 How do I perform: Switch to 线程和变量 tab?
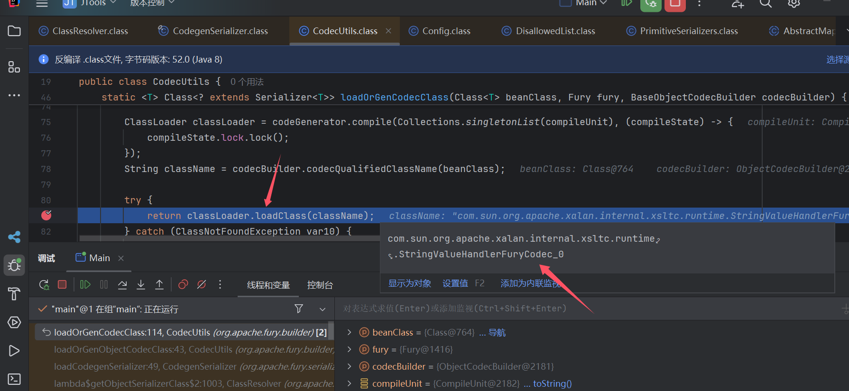pyautogui.click(x=268, y=285)
